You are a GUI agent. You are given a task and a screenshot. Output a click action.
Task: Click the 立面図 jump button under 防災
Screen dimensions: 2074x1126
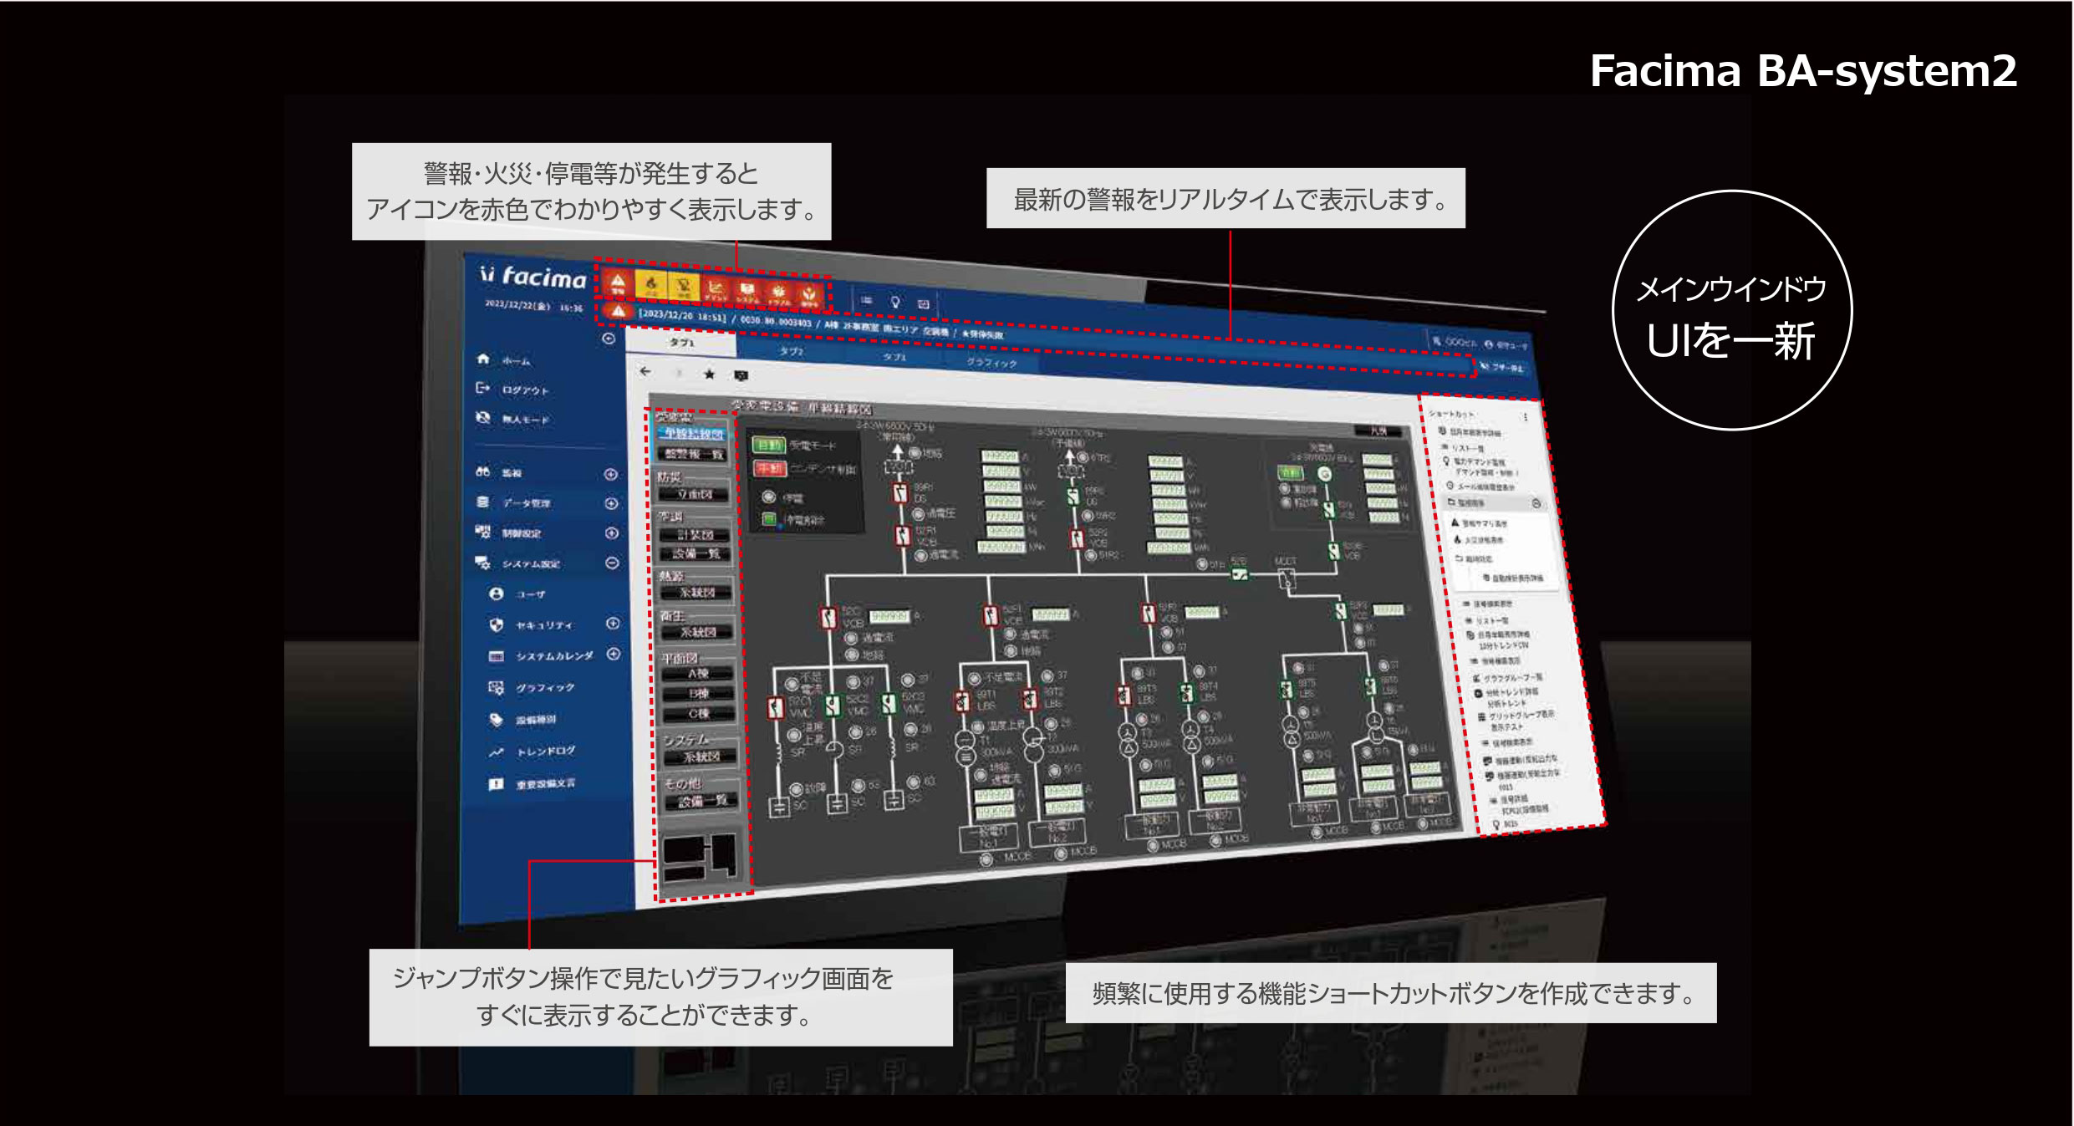[x=694, y=494]
